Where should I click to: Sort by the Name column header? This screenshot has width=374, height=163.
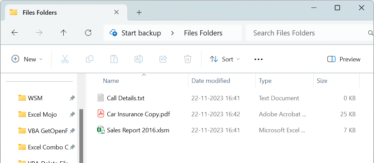[x=111, y=81]
